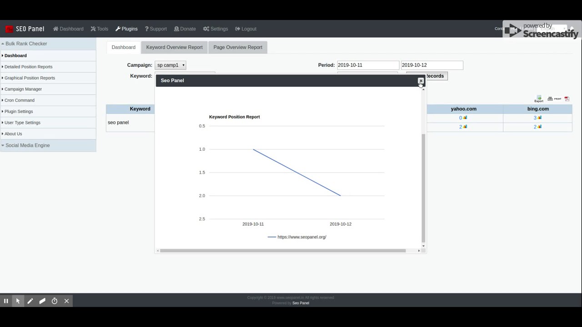The width and height of the screenshot is (582, 327).
Task: Click the Export icon
Action: point(539,99)
